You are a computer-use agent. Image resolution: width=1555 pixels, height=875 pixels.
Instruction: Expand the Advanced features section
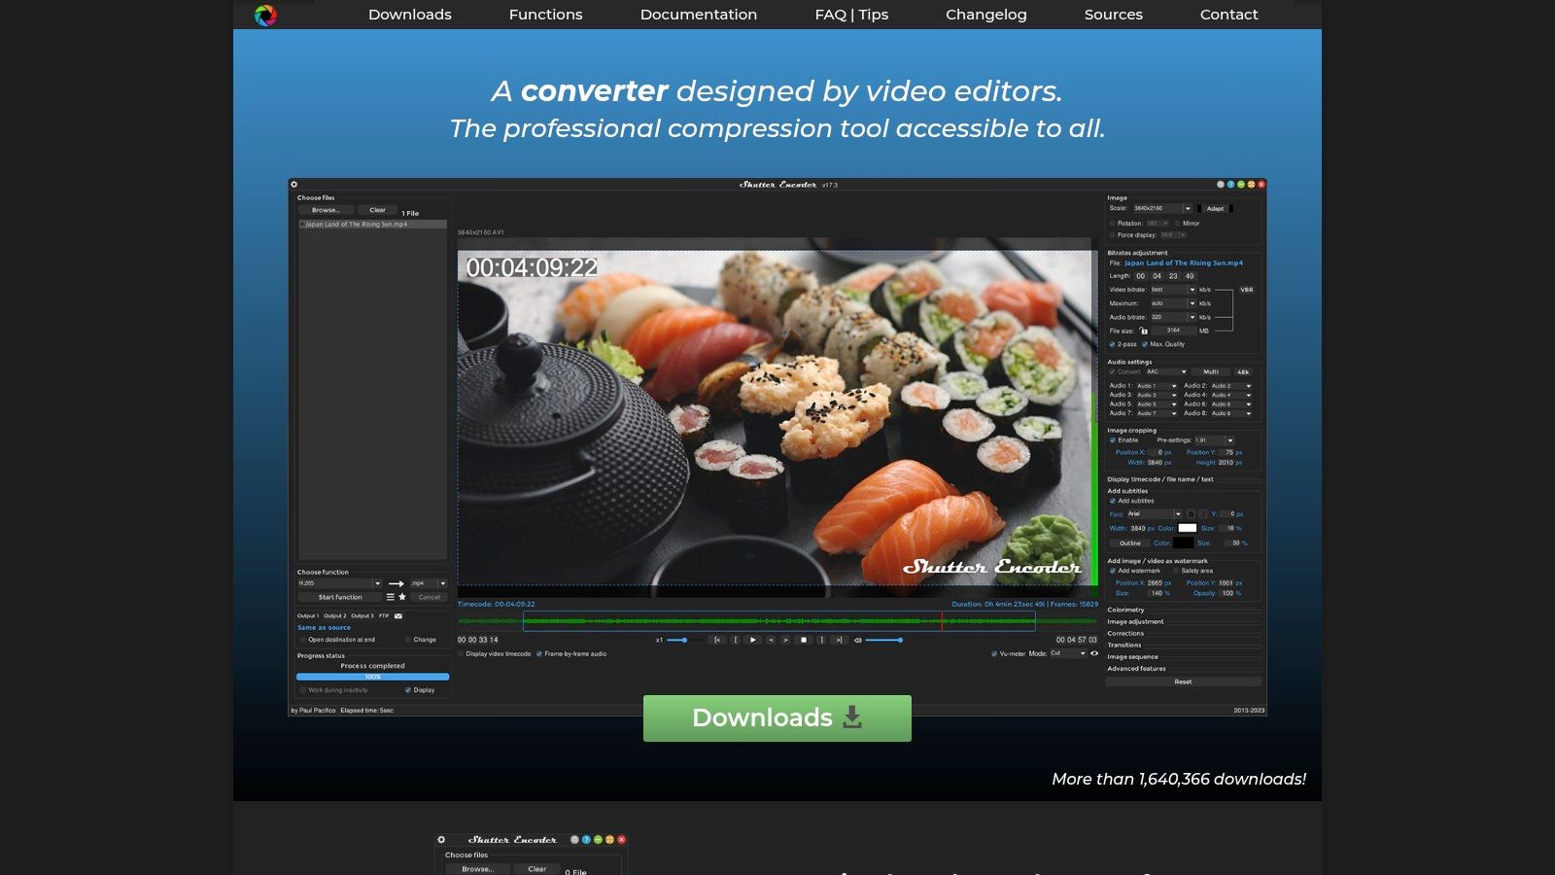coord(1136,668)
